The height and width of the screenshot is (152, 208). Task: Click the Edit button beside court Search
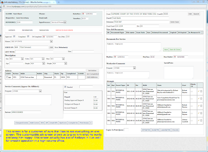coord(190,14)
